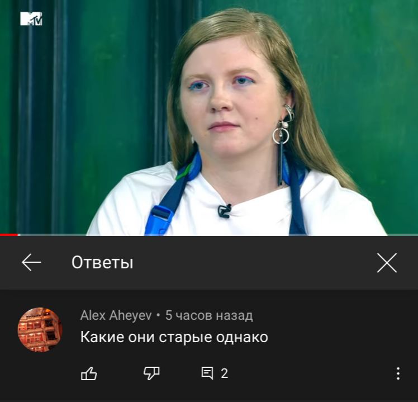This screenshot has width=418, height=402.
Task: Tap the microphone clip on white shirt in video
Action: (x=225, y=211)
